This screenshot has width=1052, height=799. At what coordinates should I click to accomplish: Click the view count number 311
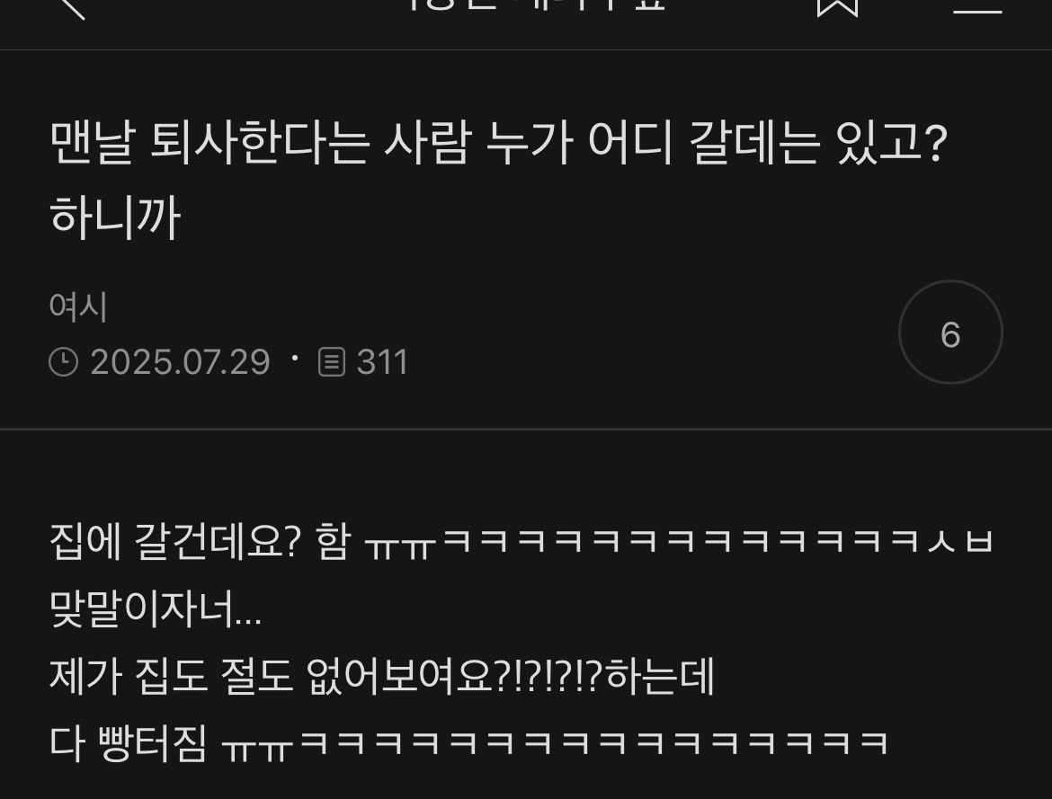tap(382, 362)
